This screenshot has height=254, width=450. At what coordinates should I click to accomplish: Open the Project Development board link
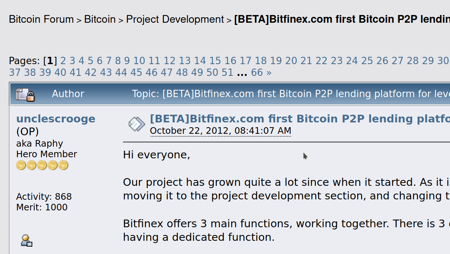(175, 19)
